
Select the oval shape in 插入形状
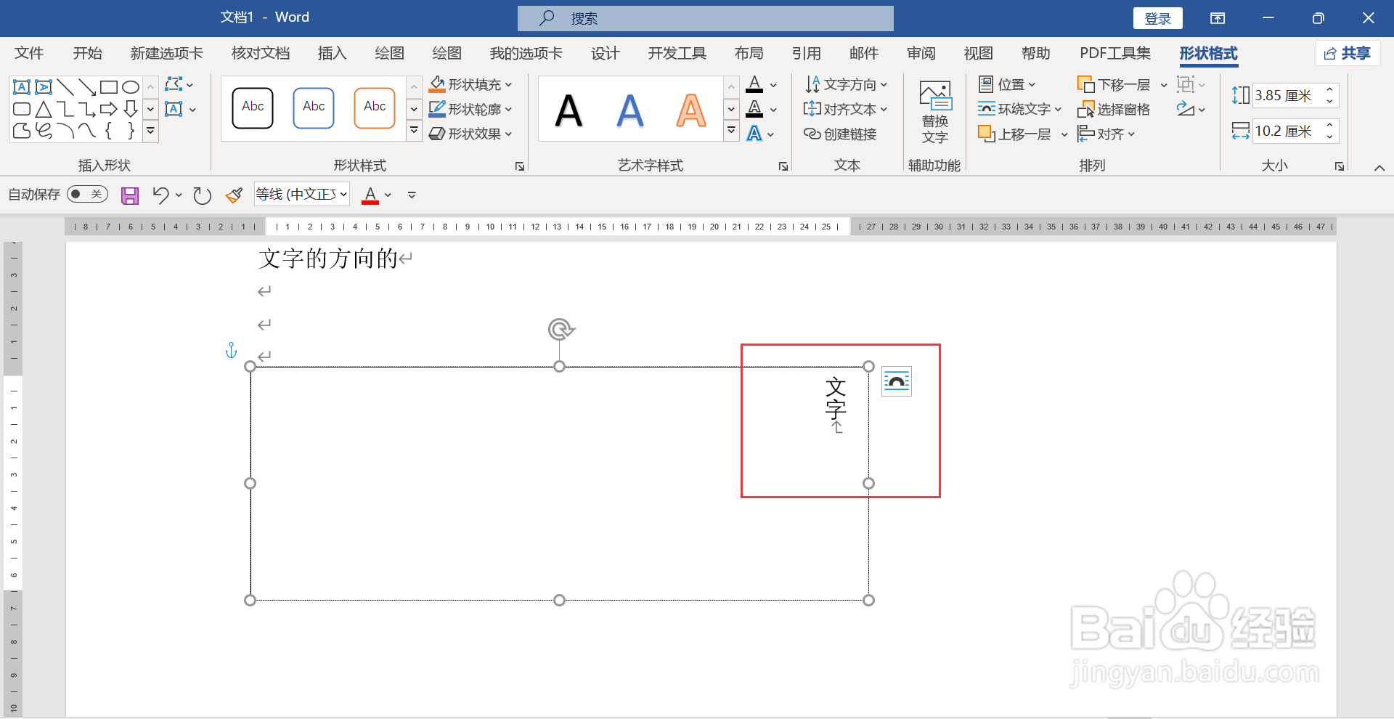130,86
